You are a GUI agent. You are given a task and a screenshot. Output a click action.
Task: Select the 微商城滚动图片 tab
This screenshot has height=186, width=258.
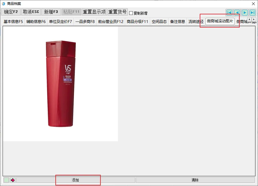pyautogui.click(x=220, y=21)
